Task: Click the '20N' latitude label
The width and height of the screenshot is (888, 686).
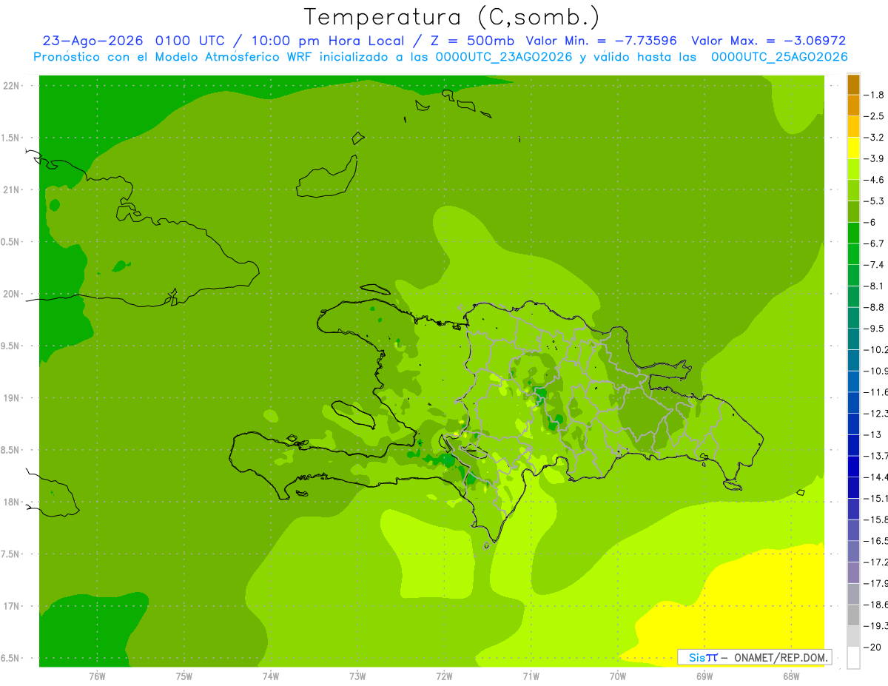Action: [11, 294]
